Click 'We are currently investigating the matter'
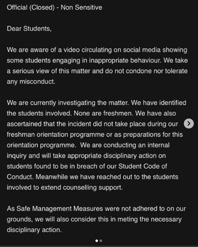The image size is (198, 247). 68,103
